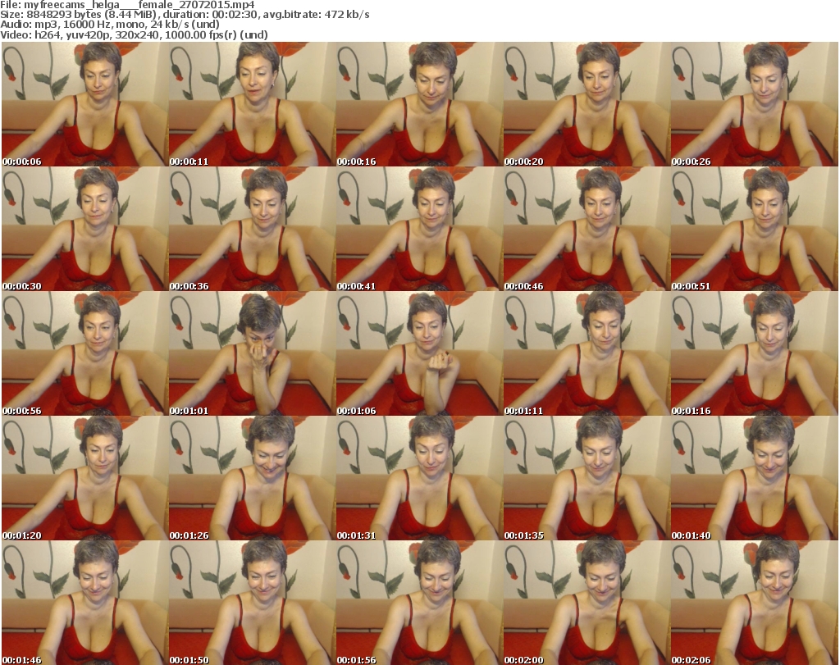Image resolution: width=840 pixels, height=665 pixels.
Task: Select the thumbnail stamped 00:01:06
Action: click(419, 354)
